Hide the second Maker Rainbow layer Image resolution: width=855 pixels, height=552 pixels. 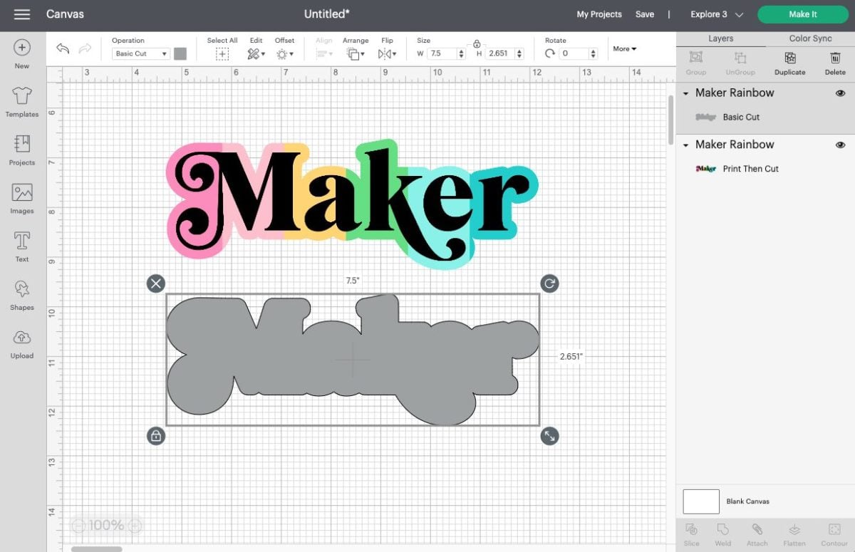click(x=840, y=145)
